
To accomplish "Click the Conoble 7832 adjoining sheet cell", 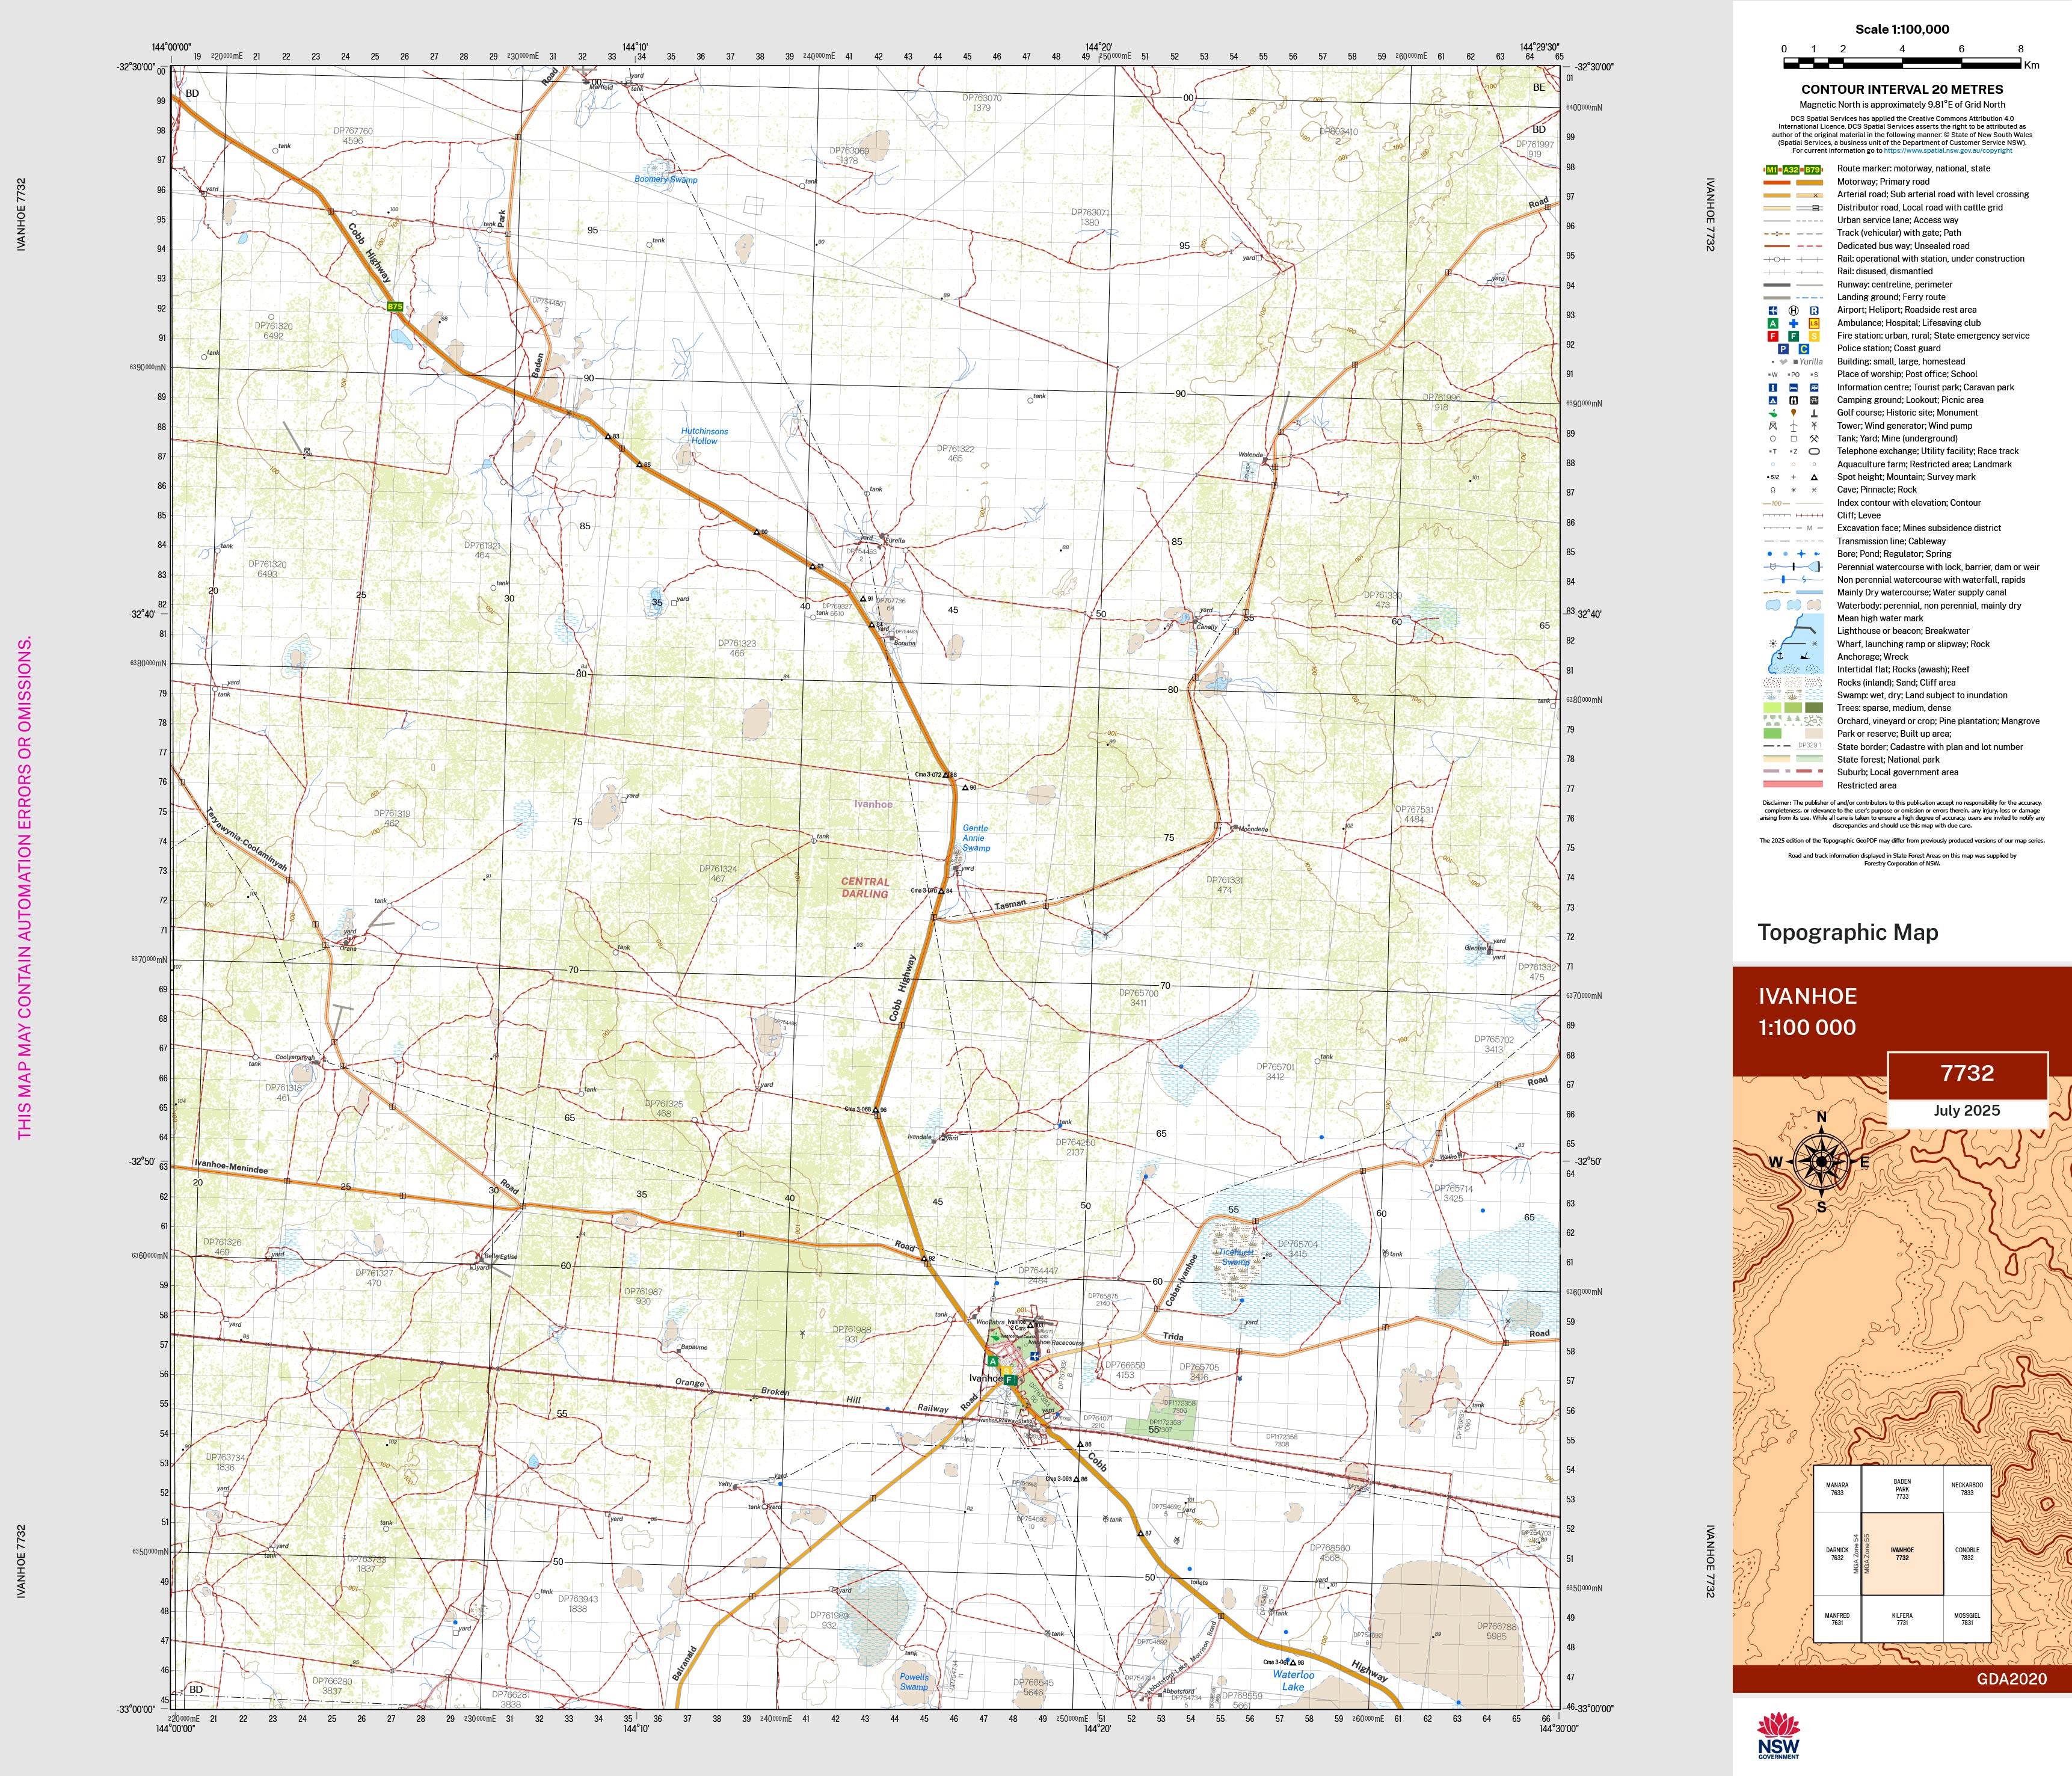I will pyautogui.click(x=1967, y=1553).
